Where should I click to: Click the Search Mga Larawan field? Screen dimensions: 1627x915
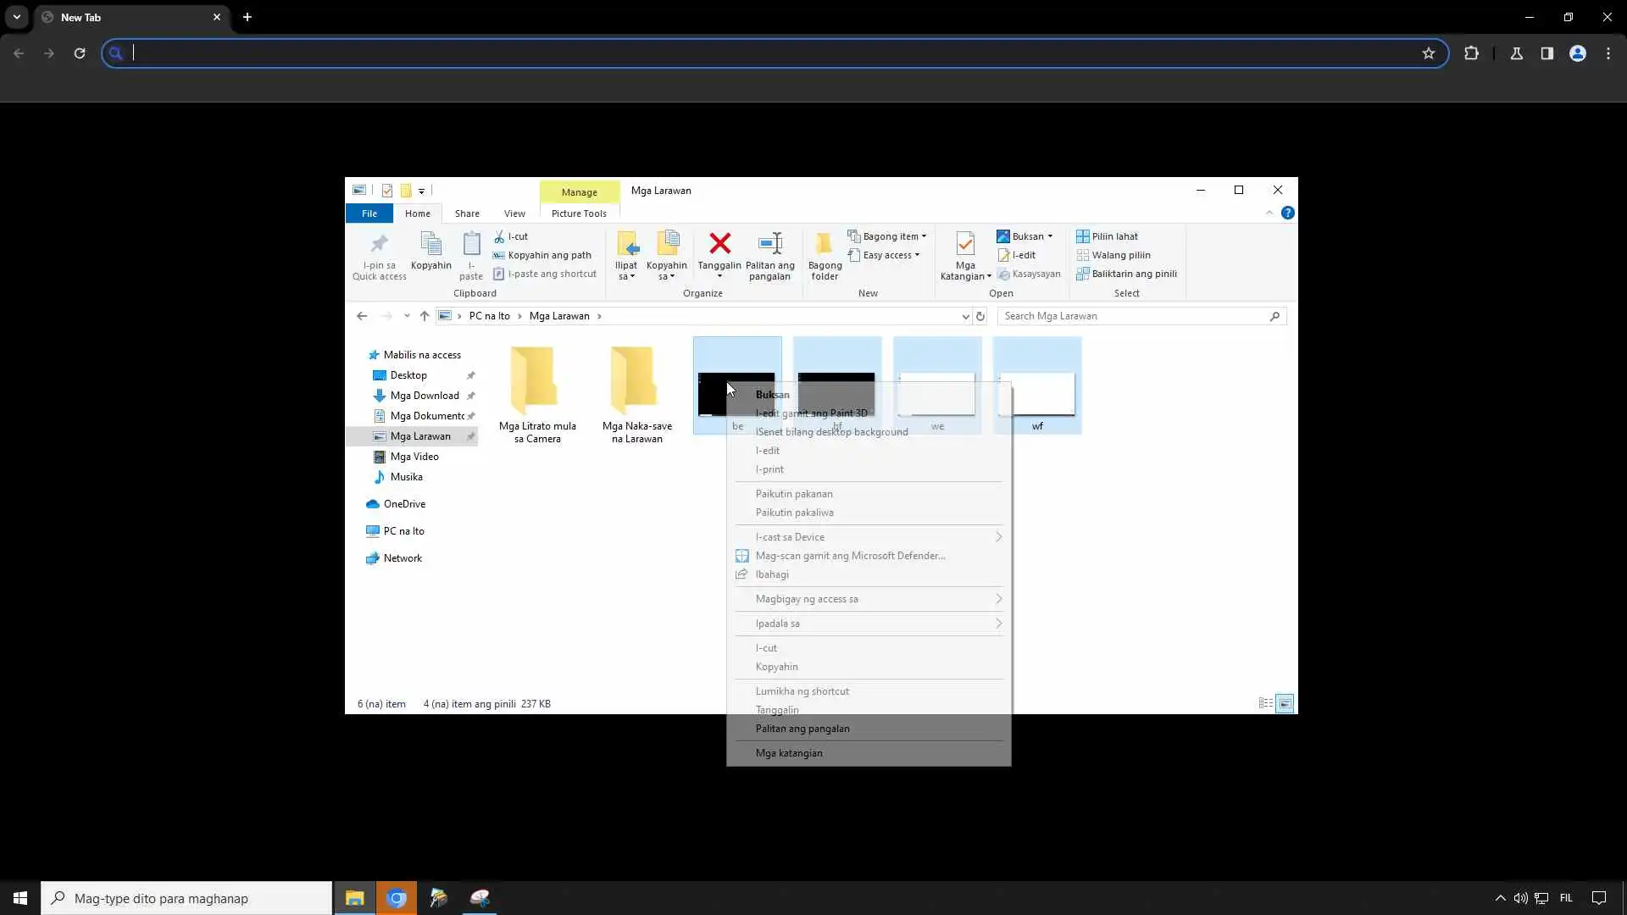[1134, 316]
